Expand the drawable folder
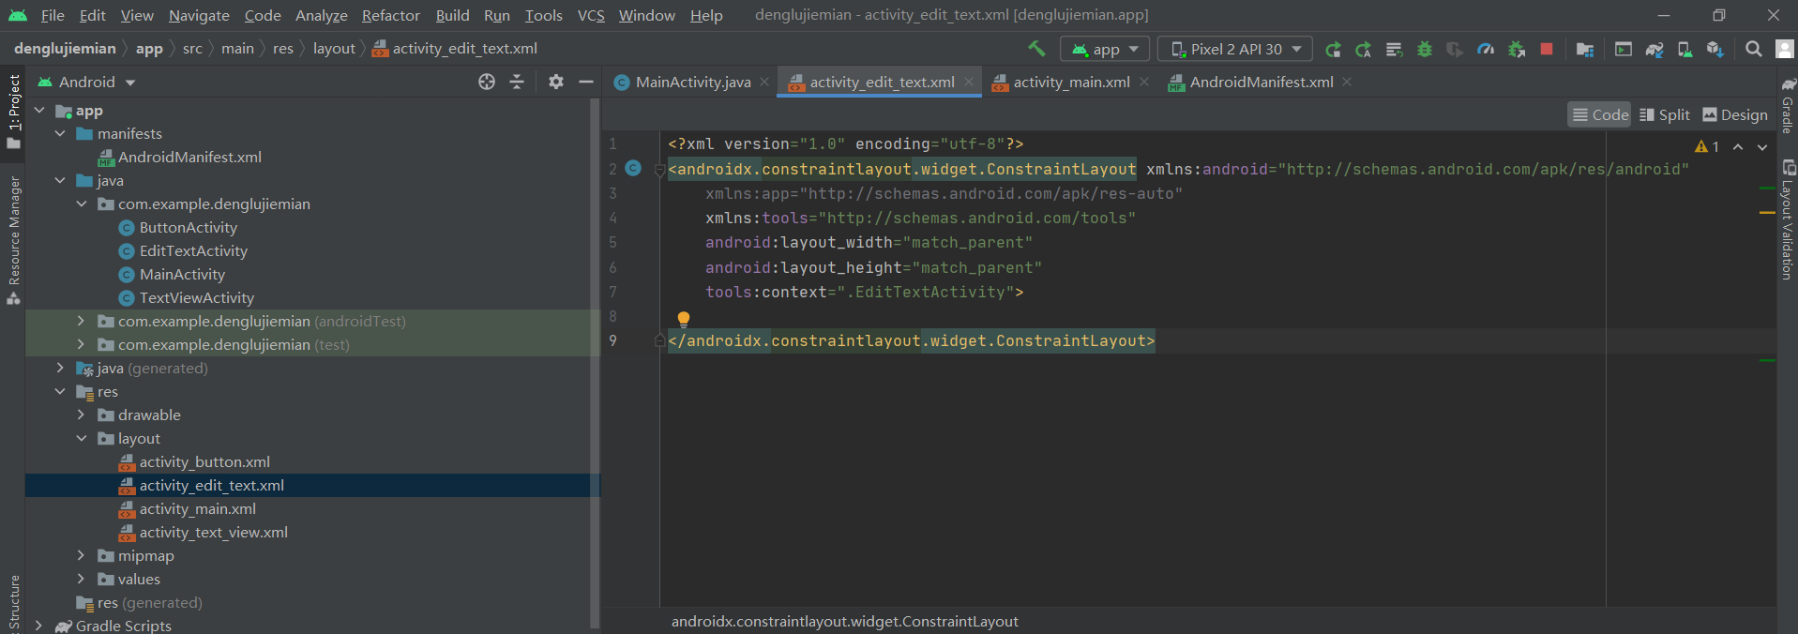Image resolution: width=1798 pixels, height=634 pixels. (x=82, y=415)
